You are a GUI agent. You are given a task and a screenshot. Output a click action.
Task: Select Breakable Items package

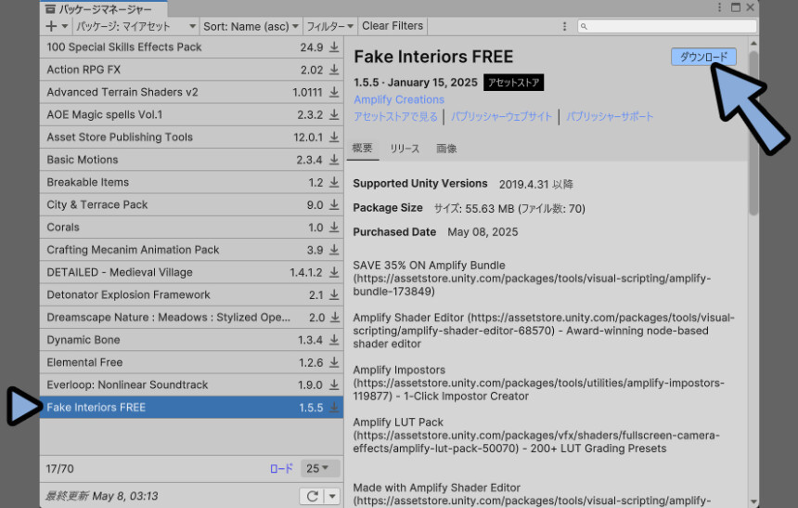(191, 182)
